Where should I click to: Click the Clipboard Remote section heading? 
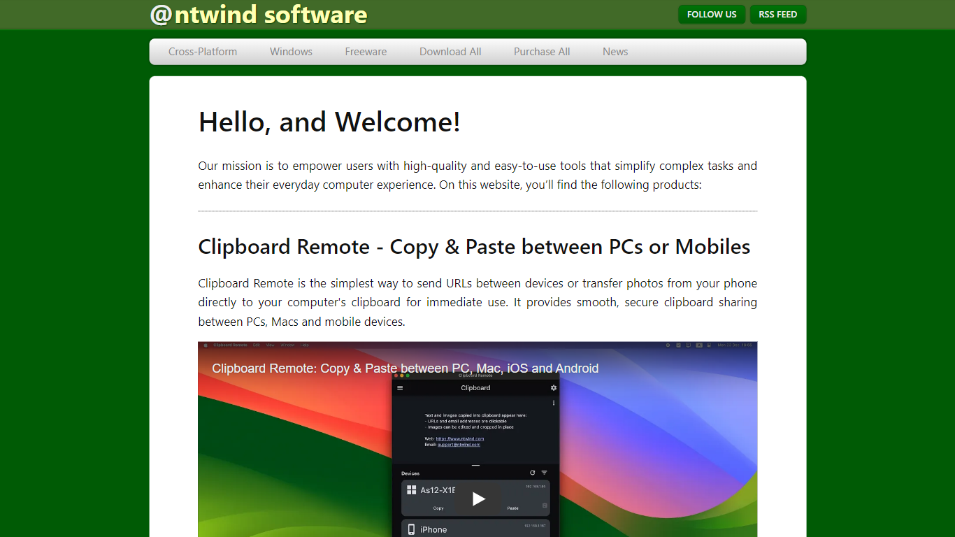coord(474,247)
